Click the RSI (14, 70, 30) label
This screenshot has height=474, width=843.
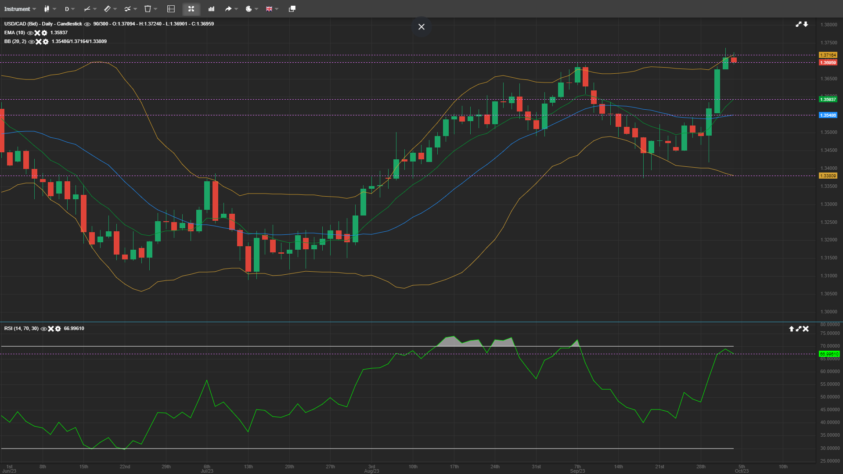click(22, 328)
